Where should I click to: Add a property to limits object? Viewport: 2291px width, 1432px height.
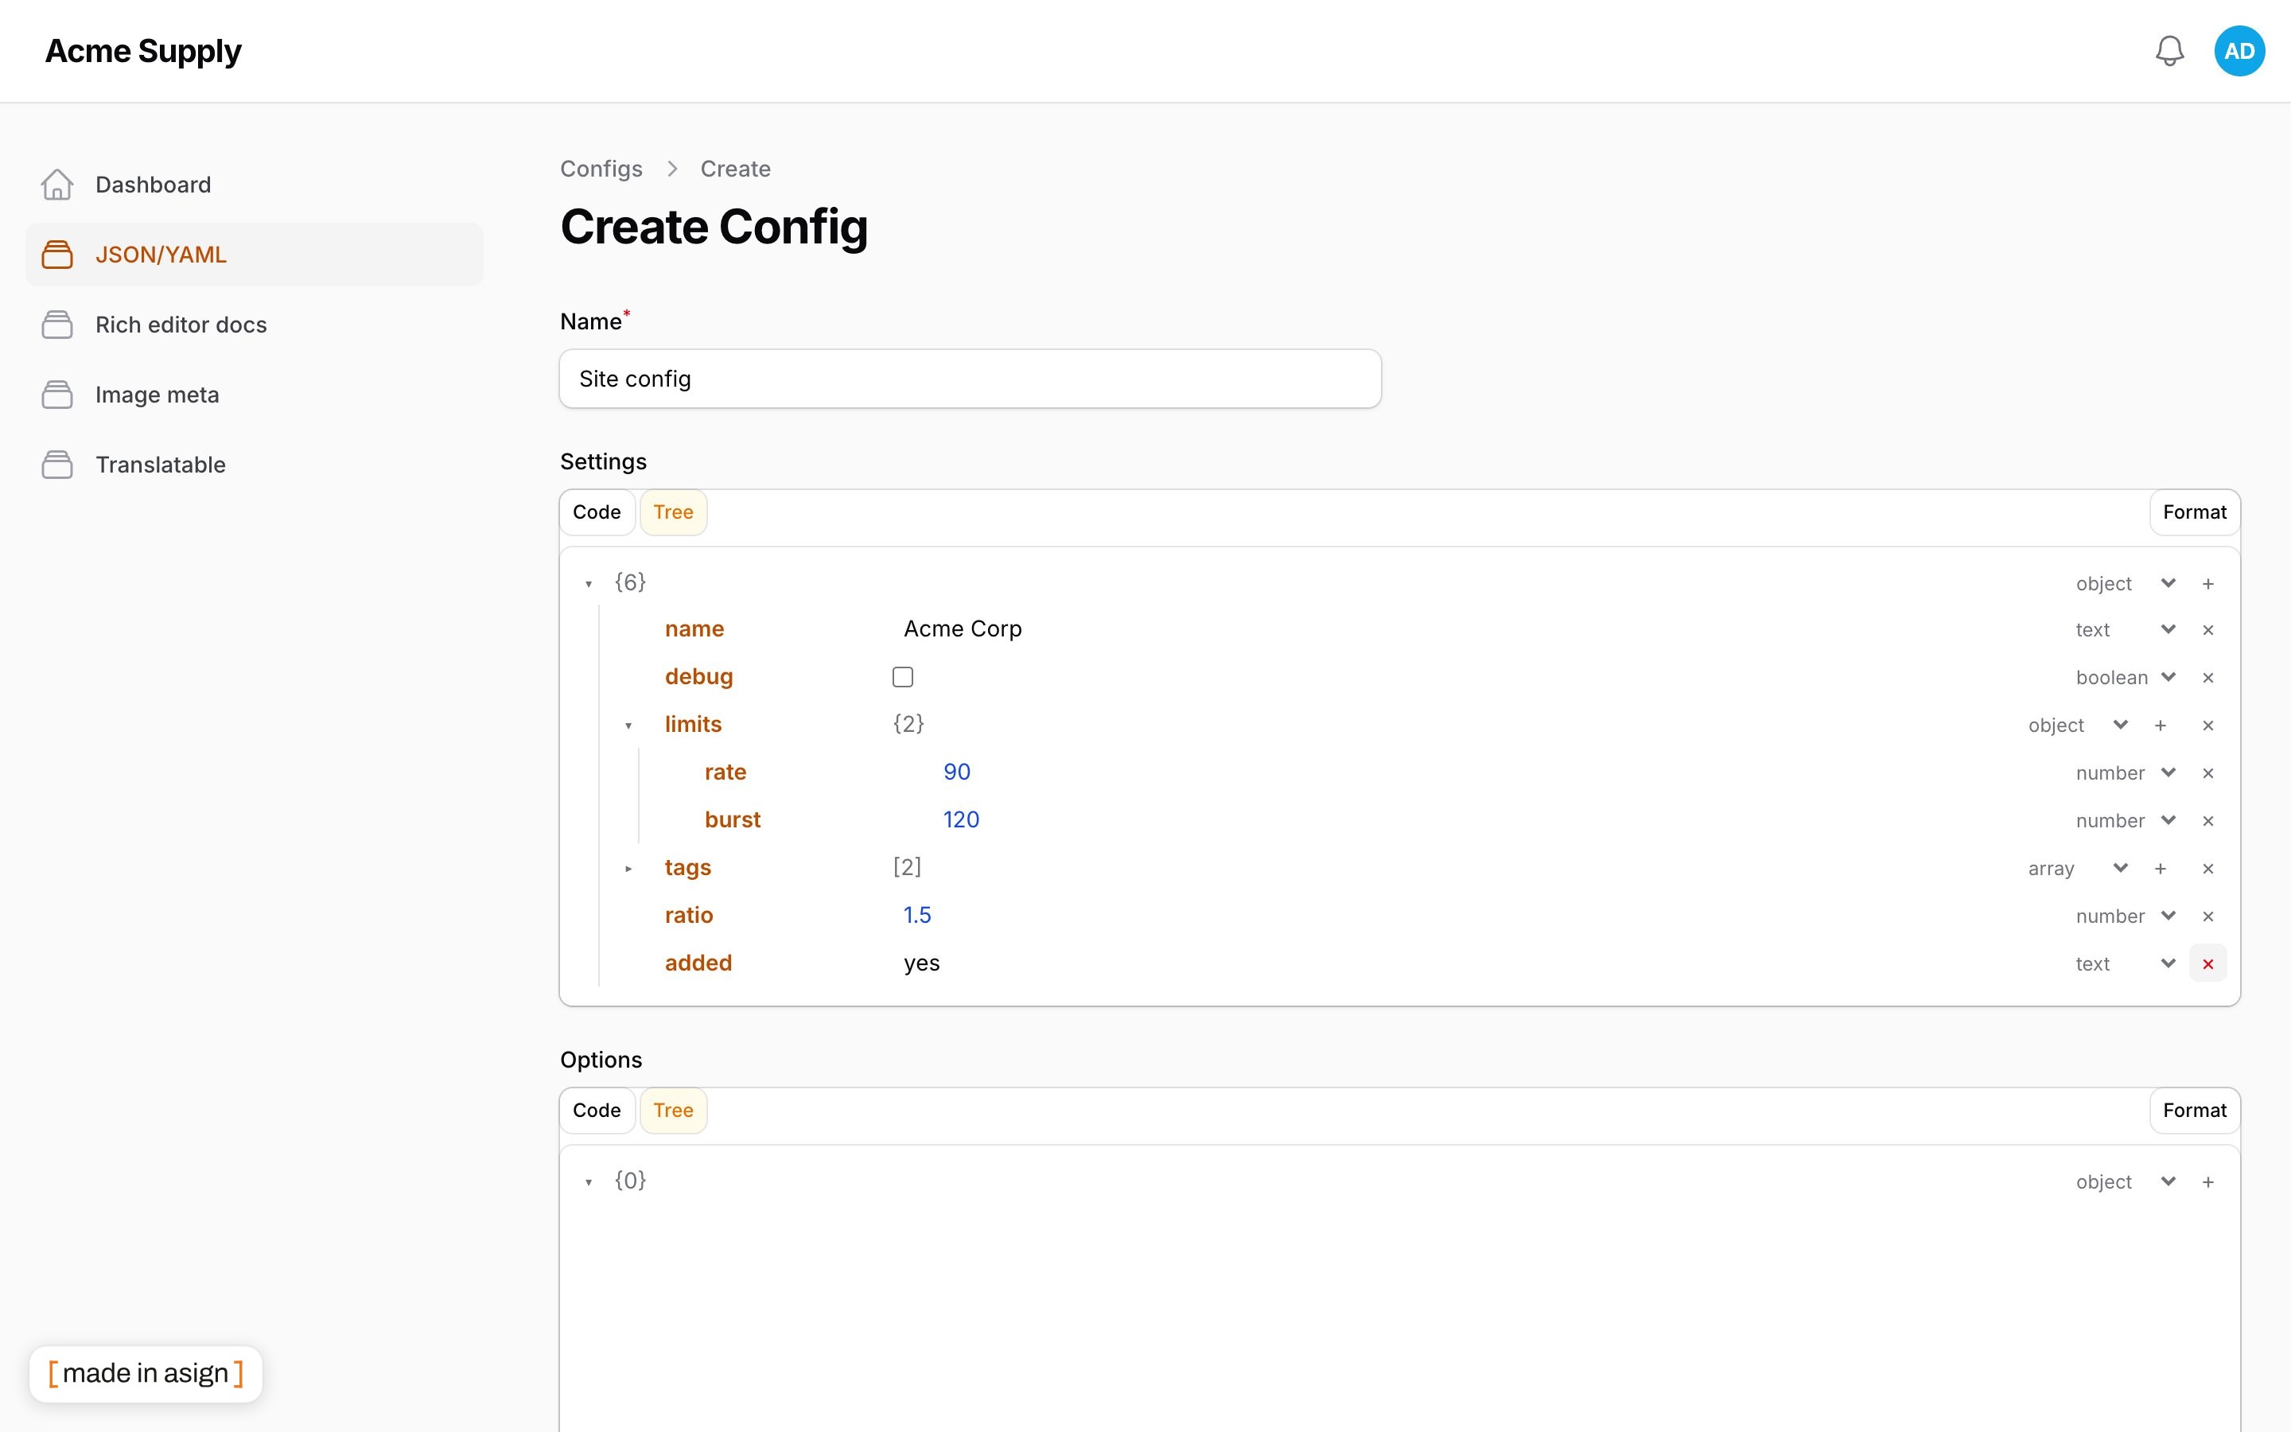tap(2161, 726)
